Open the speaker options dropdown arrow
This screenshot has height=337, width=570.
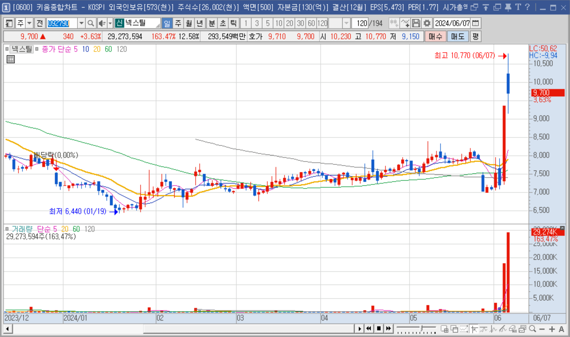(x=110, y=23)
